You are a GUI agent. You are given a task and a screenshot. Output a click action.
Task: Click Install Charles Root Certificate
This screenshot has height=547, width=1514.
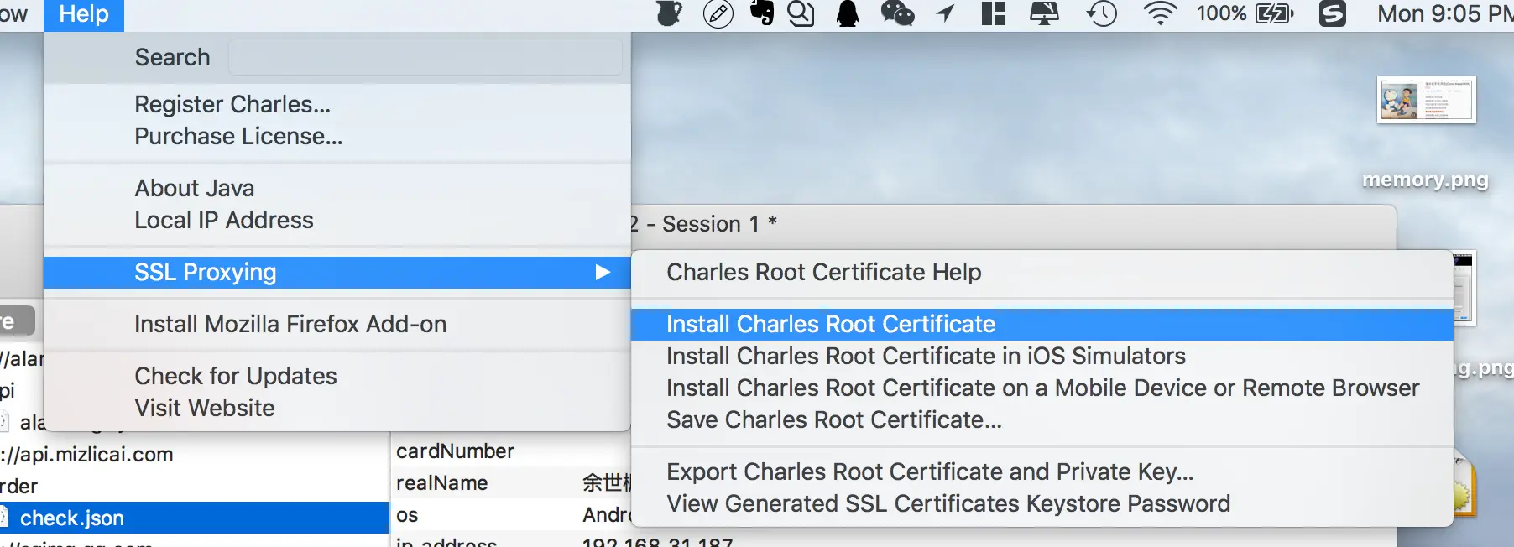1042,324
